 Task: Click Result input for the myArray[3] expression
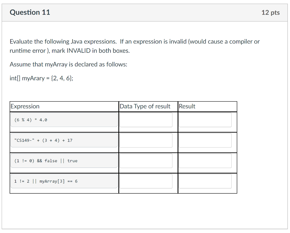pyautogui.click(x=205, y=181)
